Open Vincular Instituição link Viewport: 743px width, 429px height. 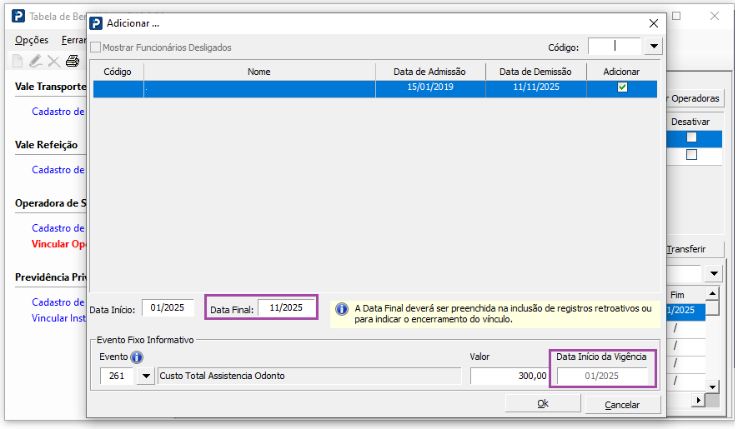[x=58, y=318]
